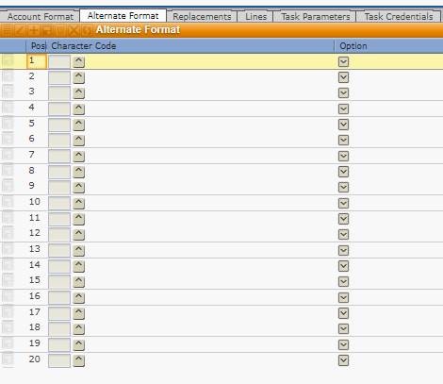Open Character Code lookup for position 7
Viewport: 443px width, 384px height.
pyautogui.click(x=78, y=156)
